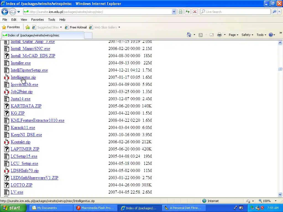
Task: Click the 7:55 AM system clock
Action: [x=273, y=208]
